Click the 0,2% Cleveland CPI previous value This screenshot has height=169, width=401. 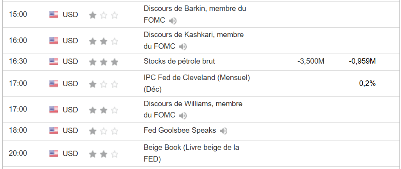pos(367,83)
